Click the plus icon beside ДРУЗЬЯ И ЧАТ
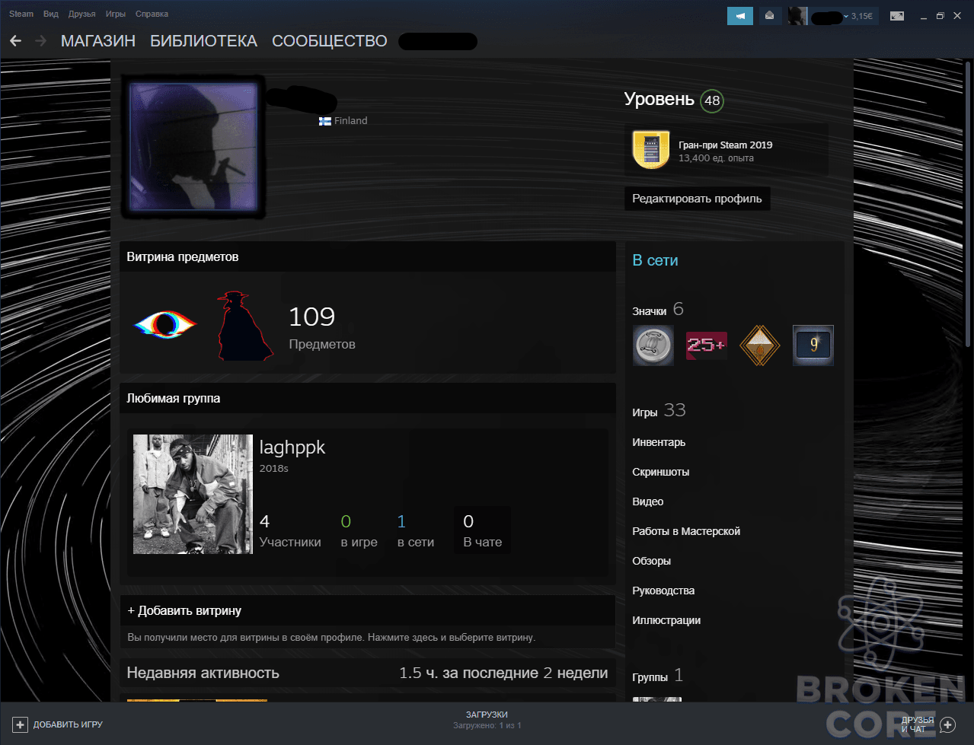This screenshot has width=974, height=745. pyautogui.click(x=947, y=724)
